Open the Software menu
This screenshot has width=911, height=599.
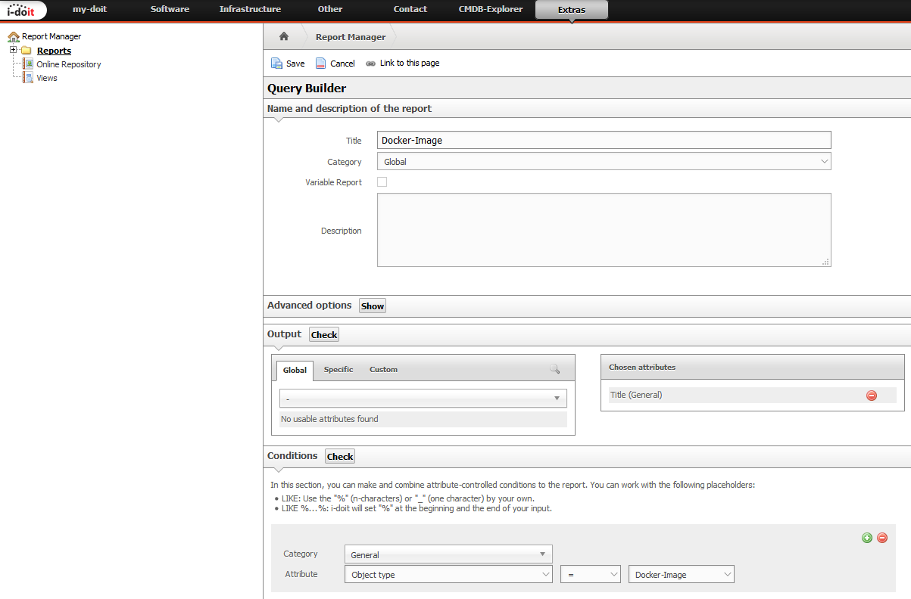[x=170, y=9]
